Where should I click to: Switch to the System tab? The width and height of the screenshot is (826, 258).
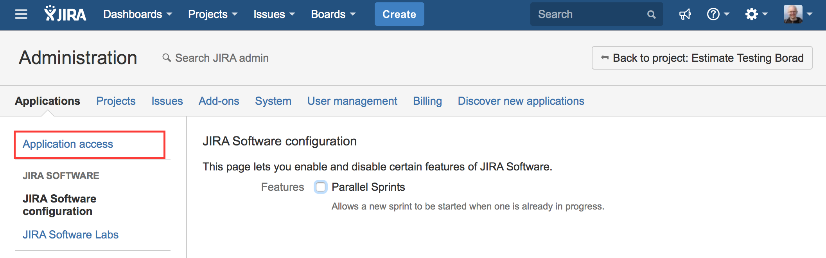point(273,101)
